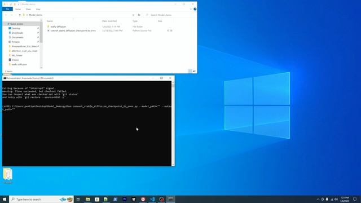Select Quick access in the navigation pane

point(16,24)
